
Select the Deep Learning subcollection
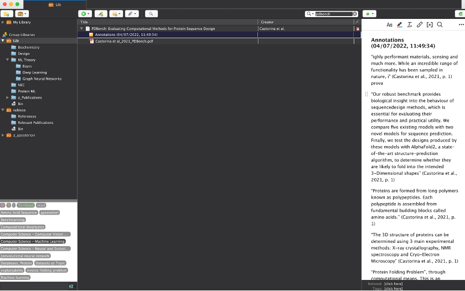point(34,72)
